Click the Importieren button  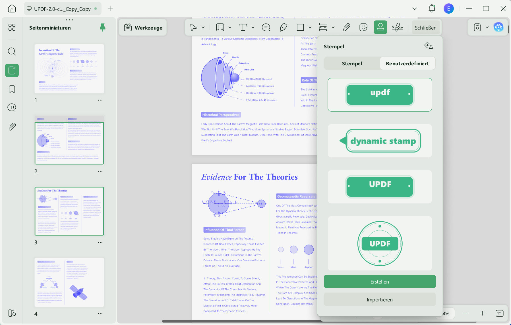380,299
